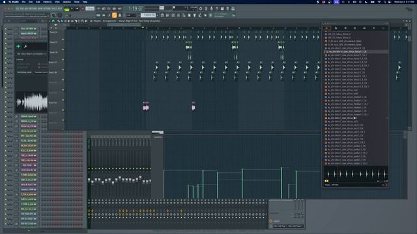Click the sampler waveform preview

[31, 102]
